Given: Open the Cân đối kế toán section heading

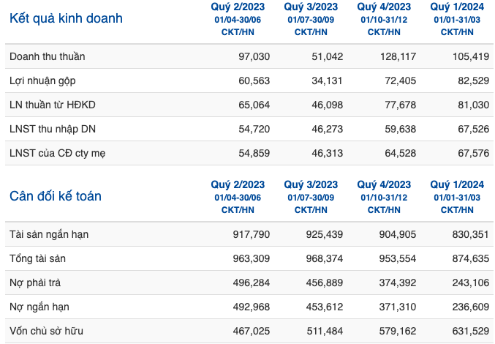Looking at the screenshot, I should pos(56,196).
